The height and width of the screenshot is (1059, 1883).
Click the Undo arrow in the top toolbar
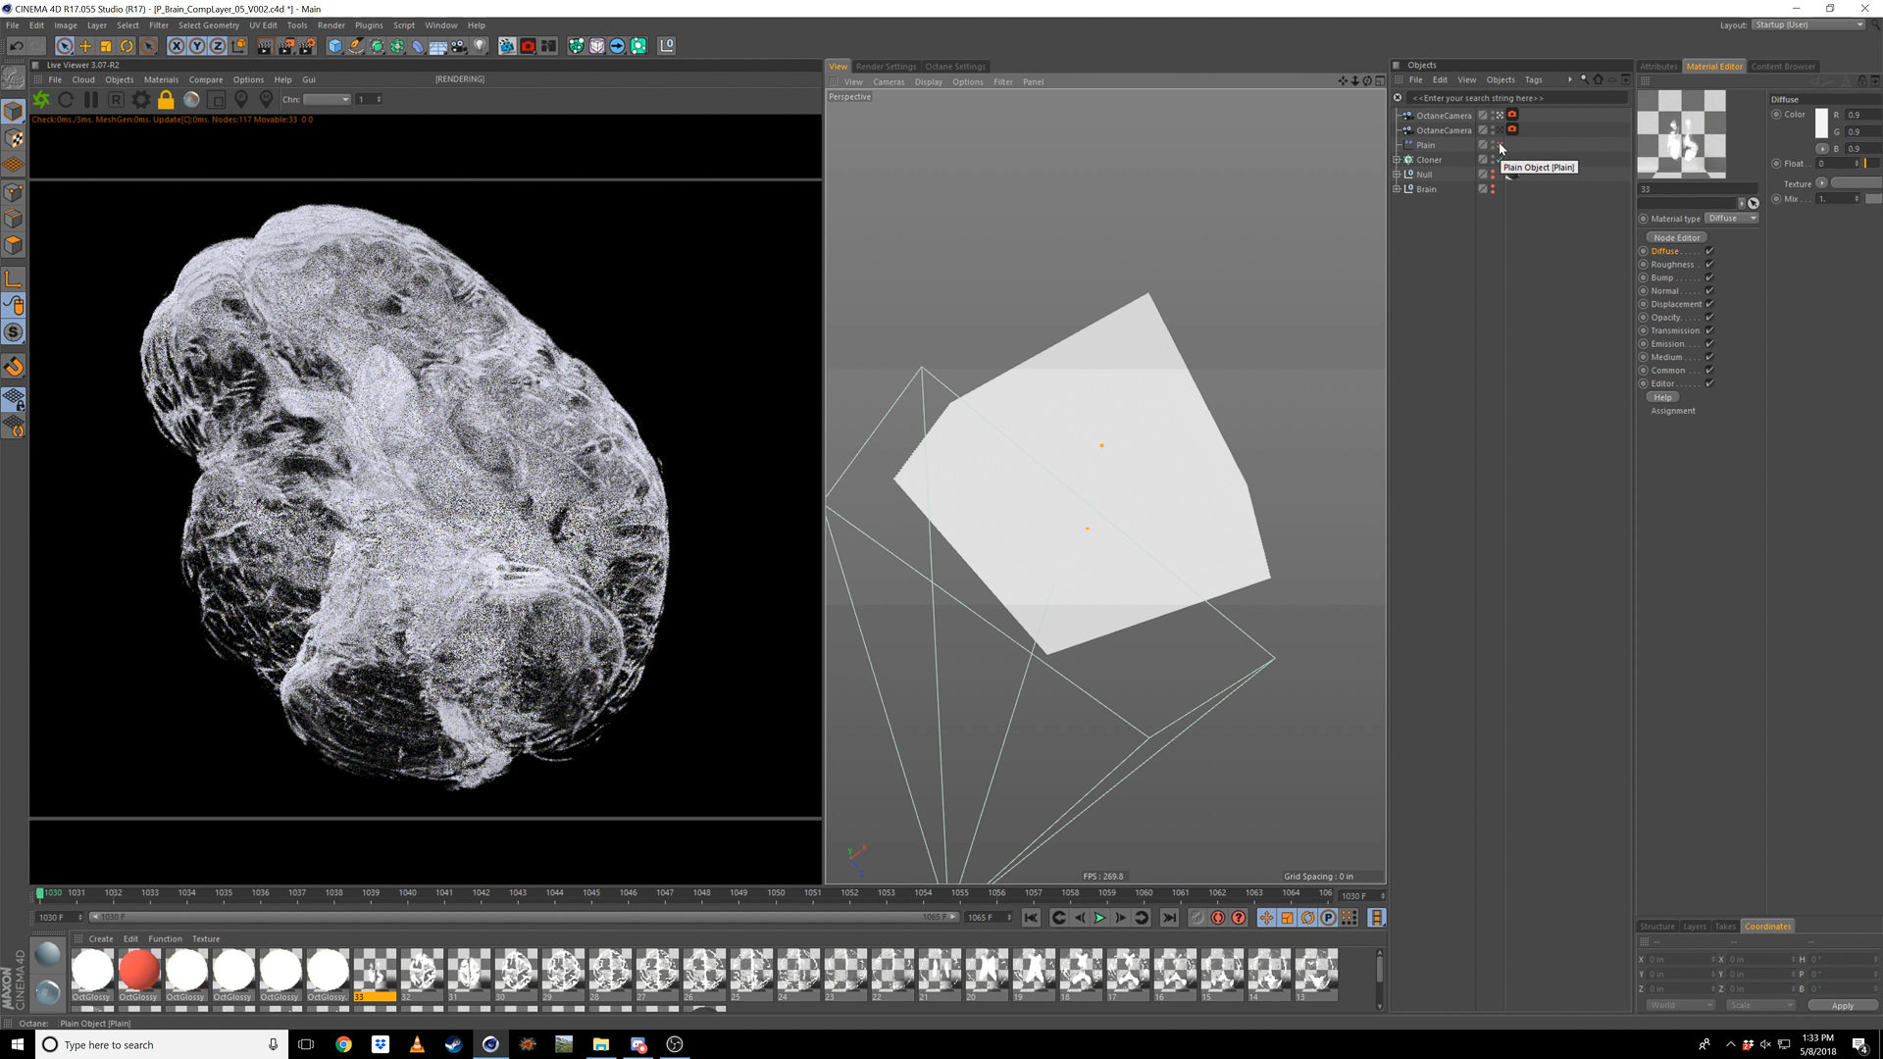pos(16,46)
